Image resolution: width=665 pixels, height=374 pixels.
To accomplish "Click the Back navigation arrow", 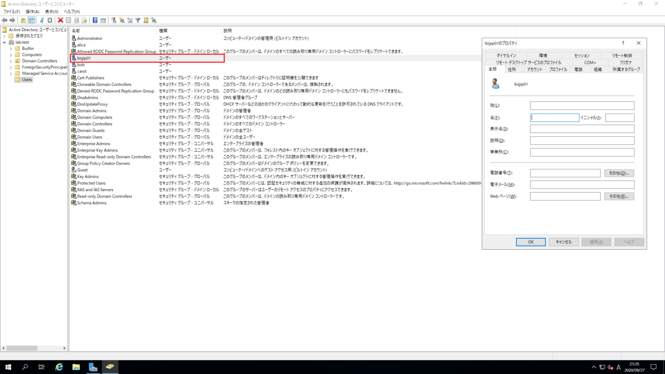I will coord(5,21).
